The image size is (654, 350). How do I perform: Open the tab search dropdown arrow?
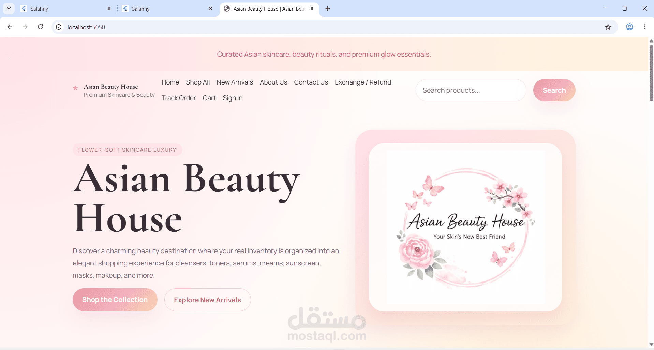point(9,9)
